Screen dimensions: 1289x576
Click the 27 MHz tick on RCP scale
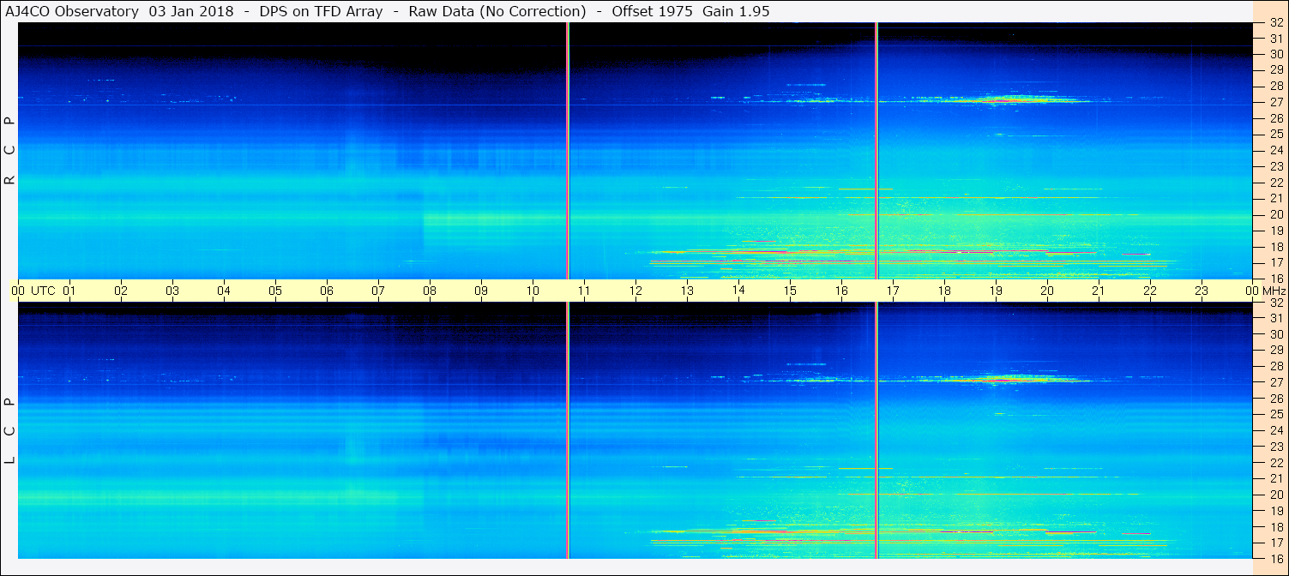1275,102
